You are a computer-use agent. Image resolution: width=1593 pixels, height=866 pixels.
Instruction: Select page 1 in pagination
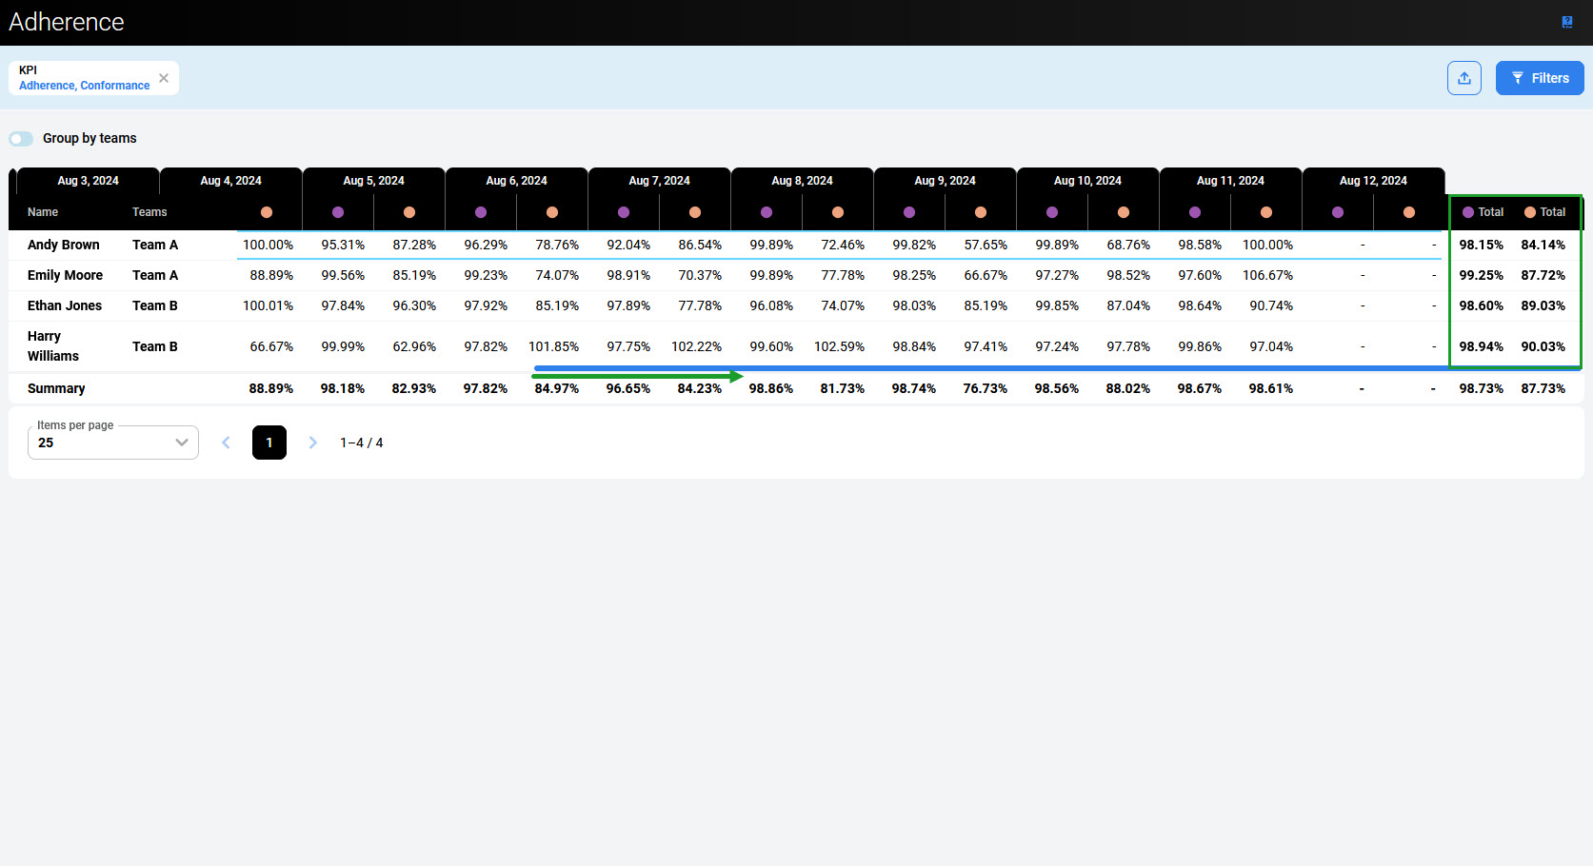point(269,443)
